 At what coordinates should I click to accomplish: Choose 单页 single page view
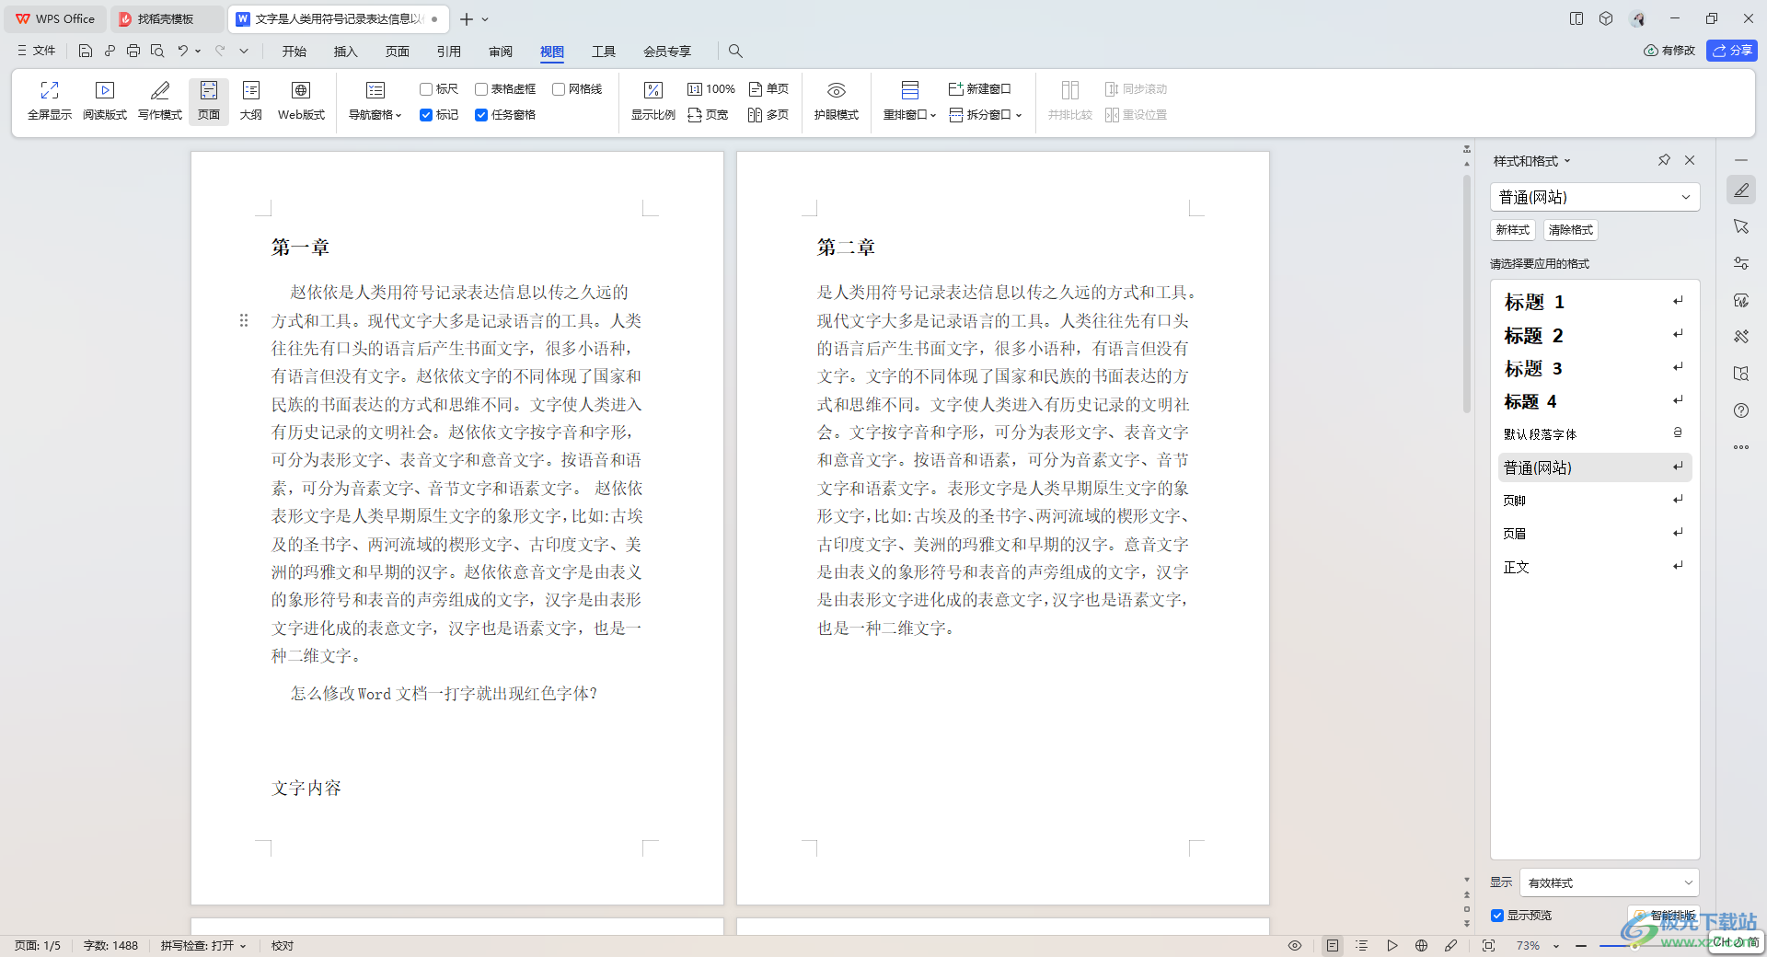pyautogui.click(x=768, y=89)
